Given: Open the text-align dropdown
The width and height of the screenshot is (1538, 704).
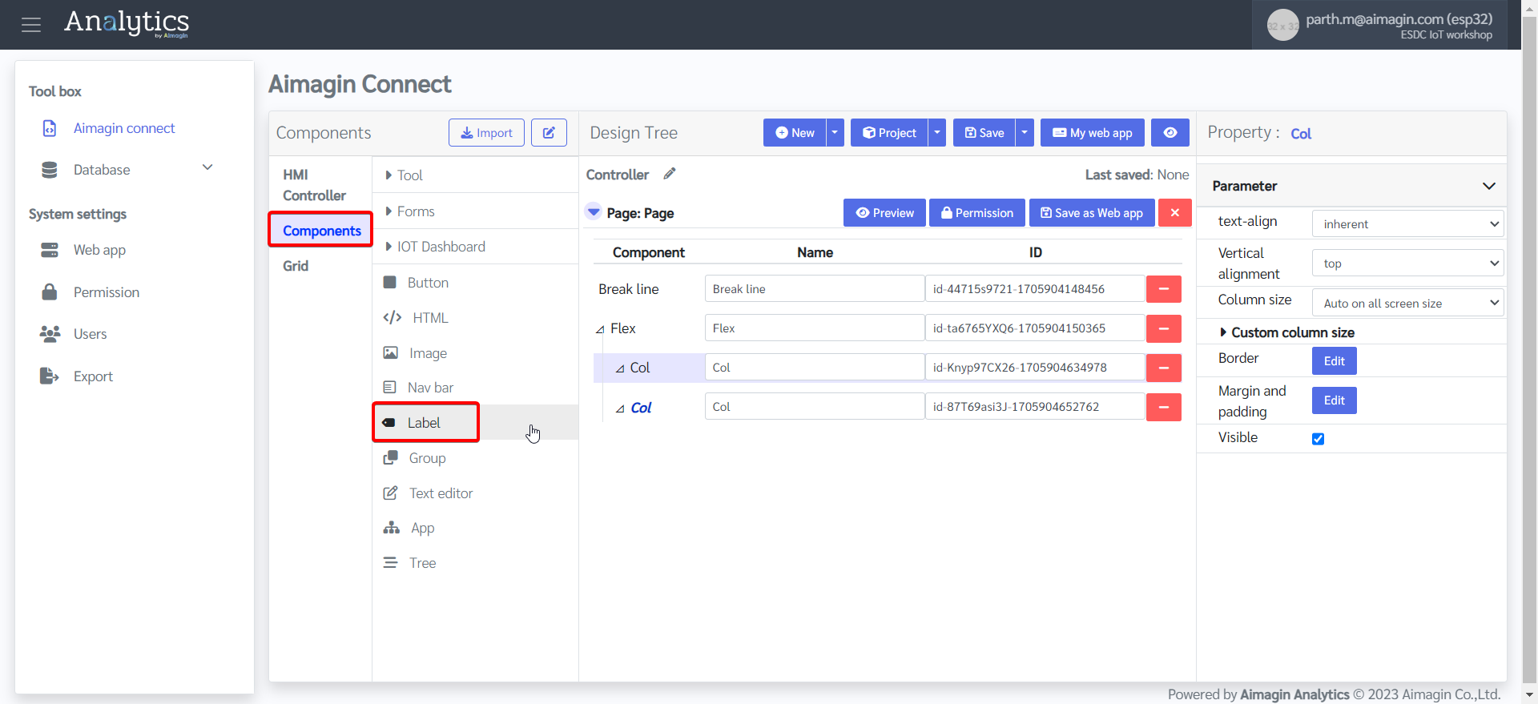Looking at the screenshot, I should (1407, 224).
